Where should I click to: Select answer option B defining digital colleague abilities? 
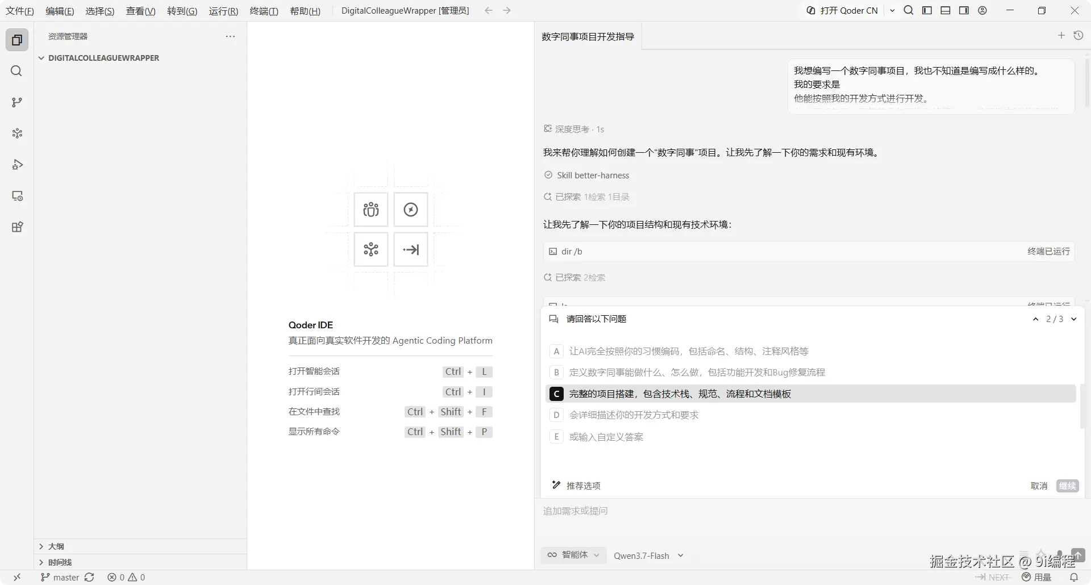[811, 373]
